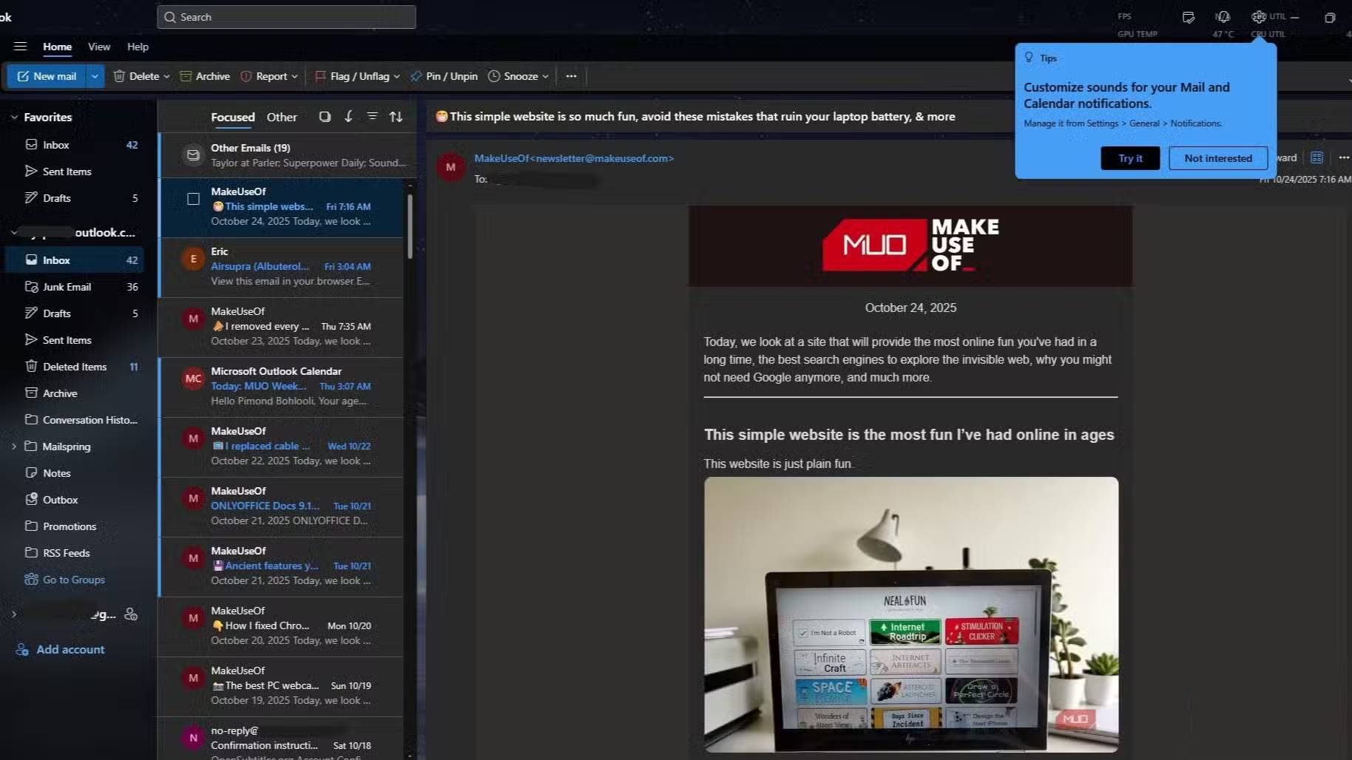
Task: Open the hamburger navigation menu icon
Action: (20, 47)
